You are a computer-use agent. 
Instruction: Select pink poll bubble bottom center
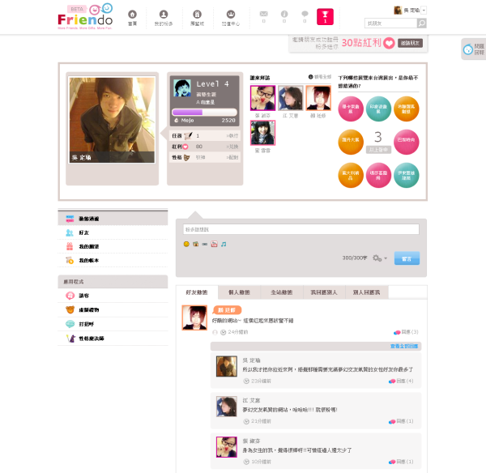(x=378, y=175)
